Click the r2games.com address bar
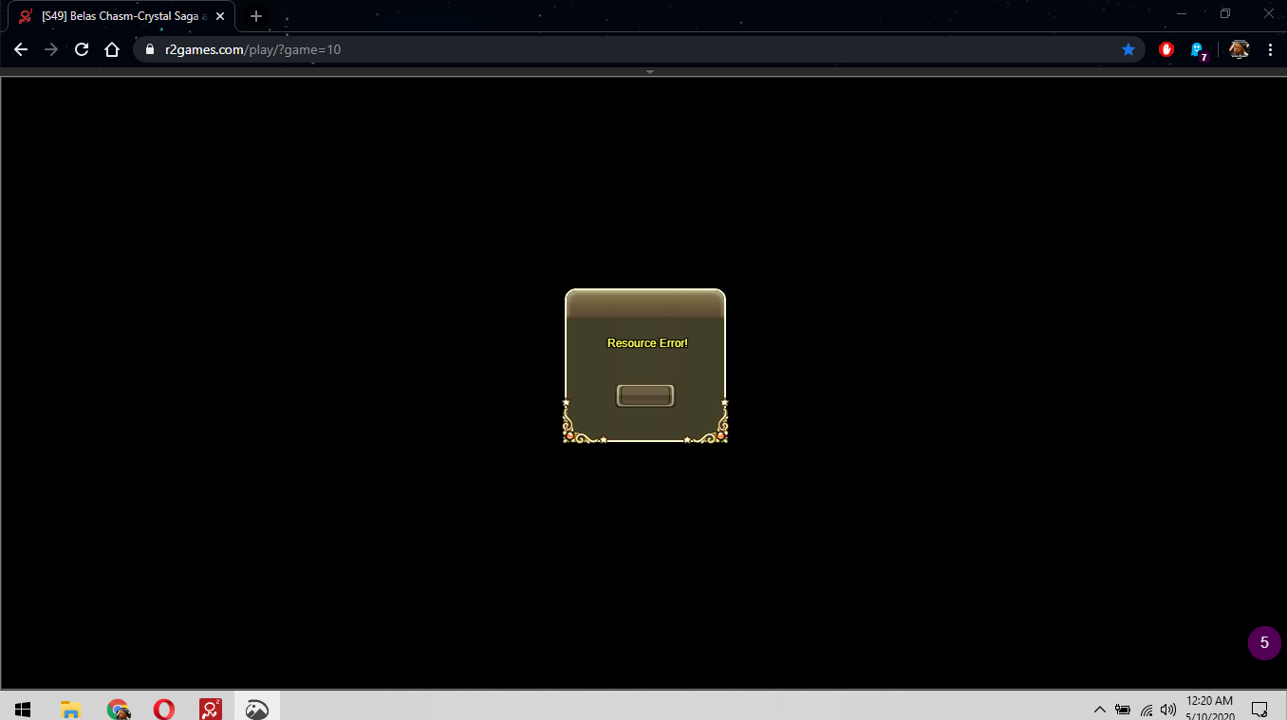 point(626,49)
